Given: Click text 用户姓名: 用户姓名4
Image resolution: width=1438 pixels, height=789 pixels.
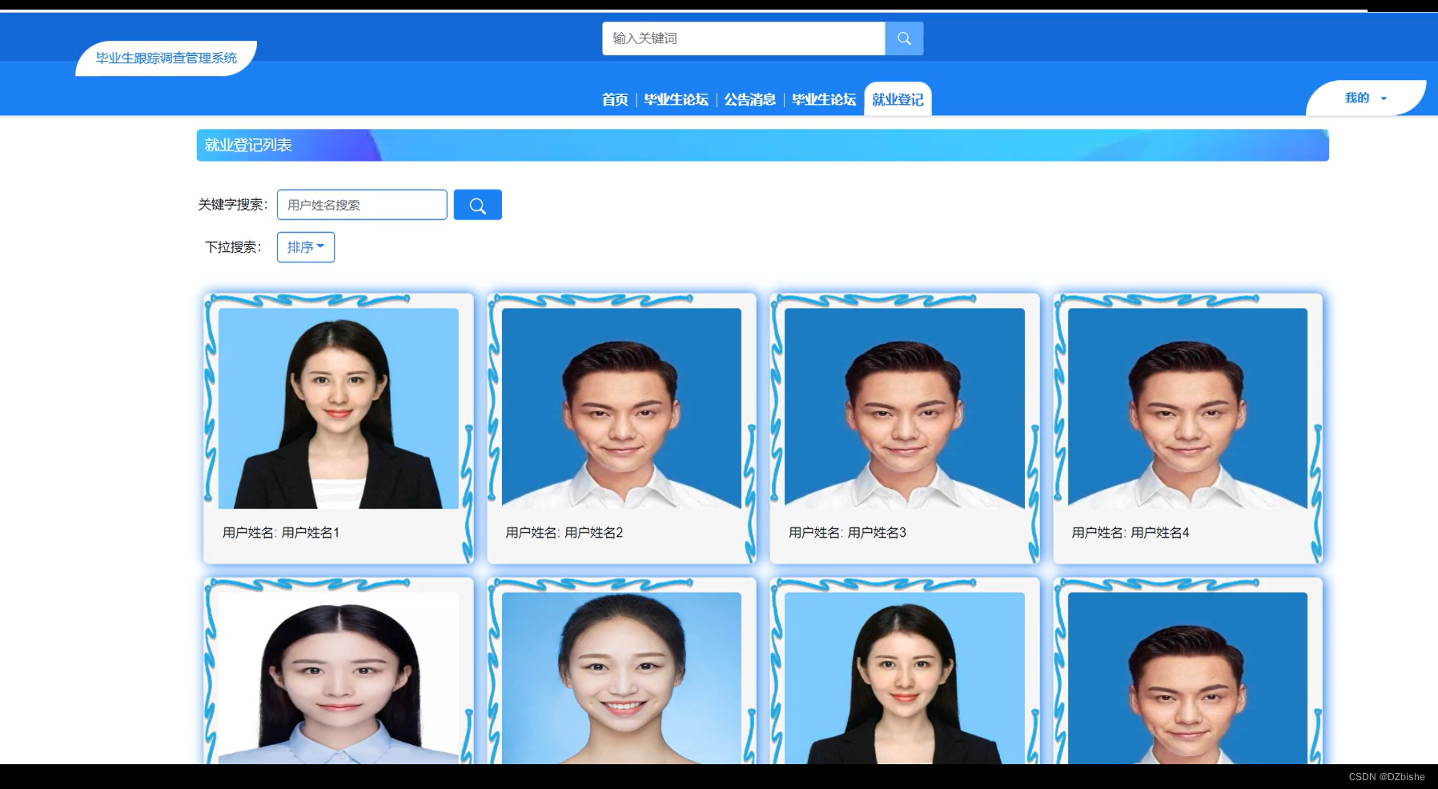Looking at the screenshot, I should (x=1131, y=532).
